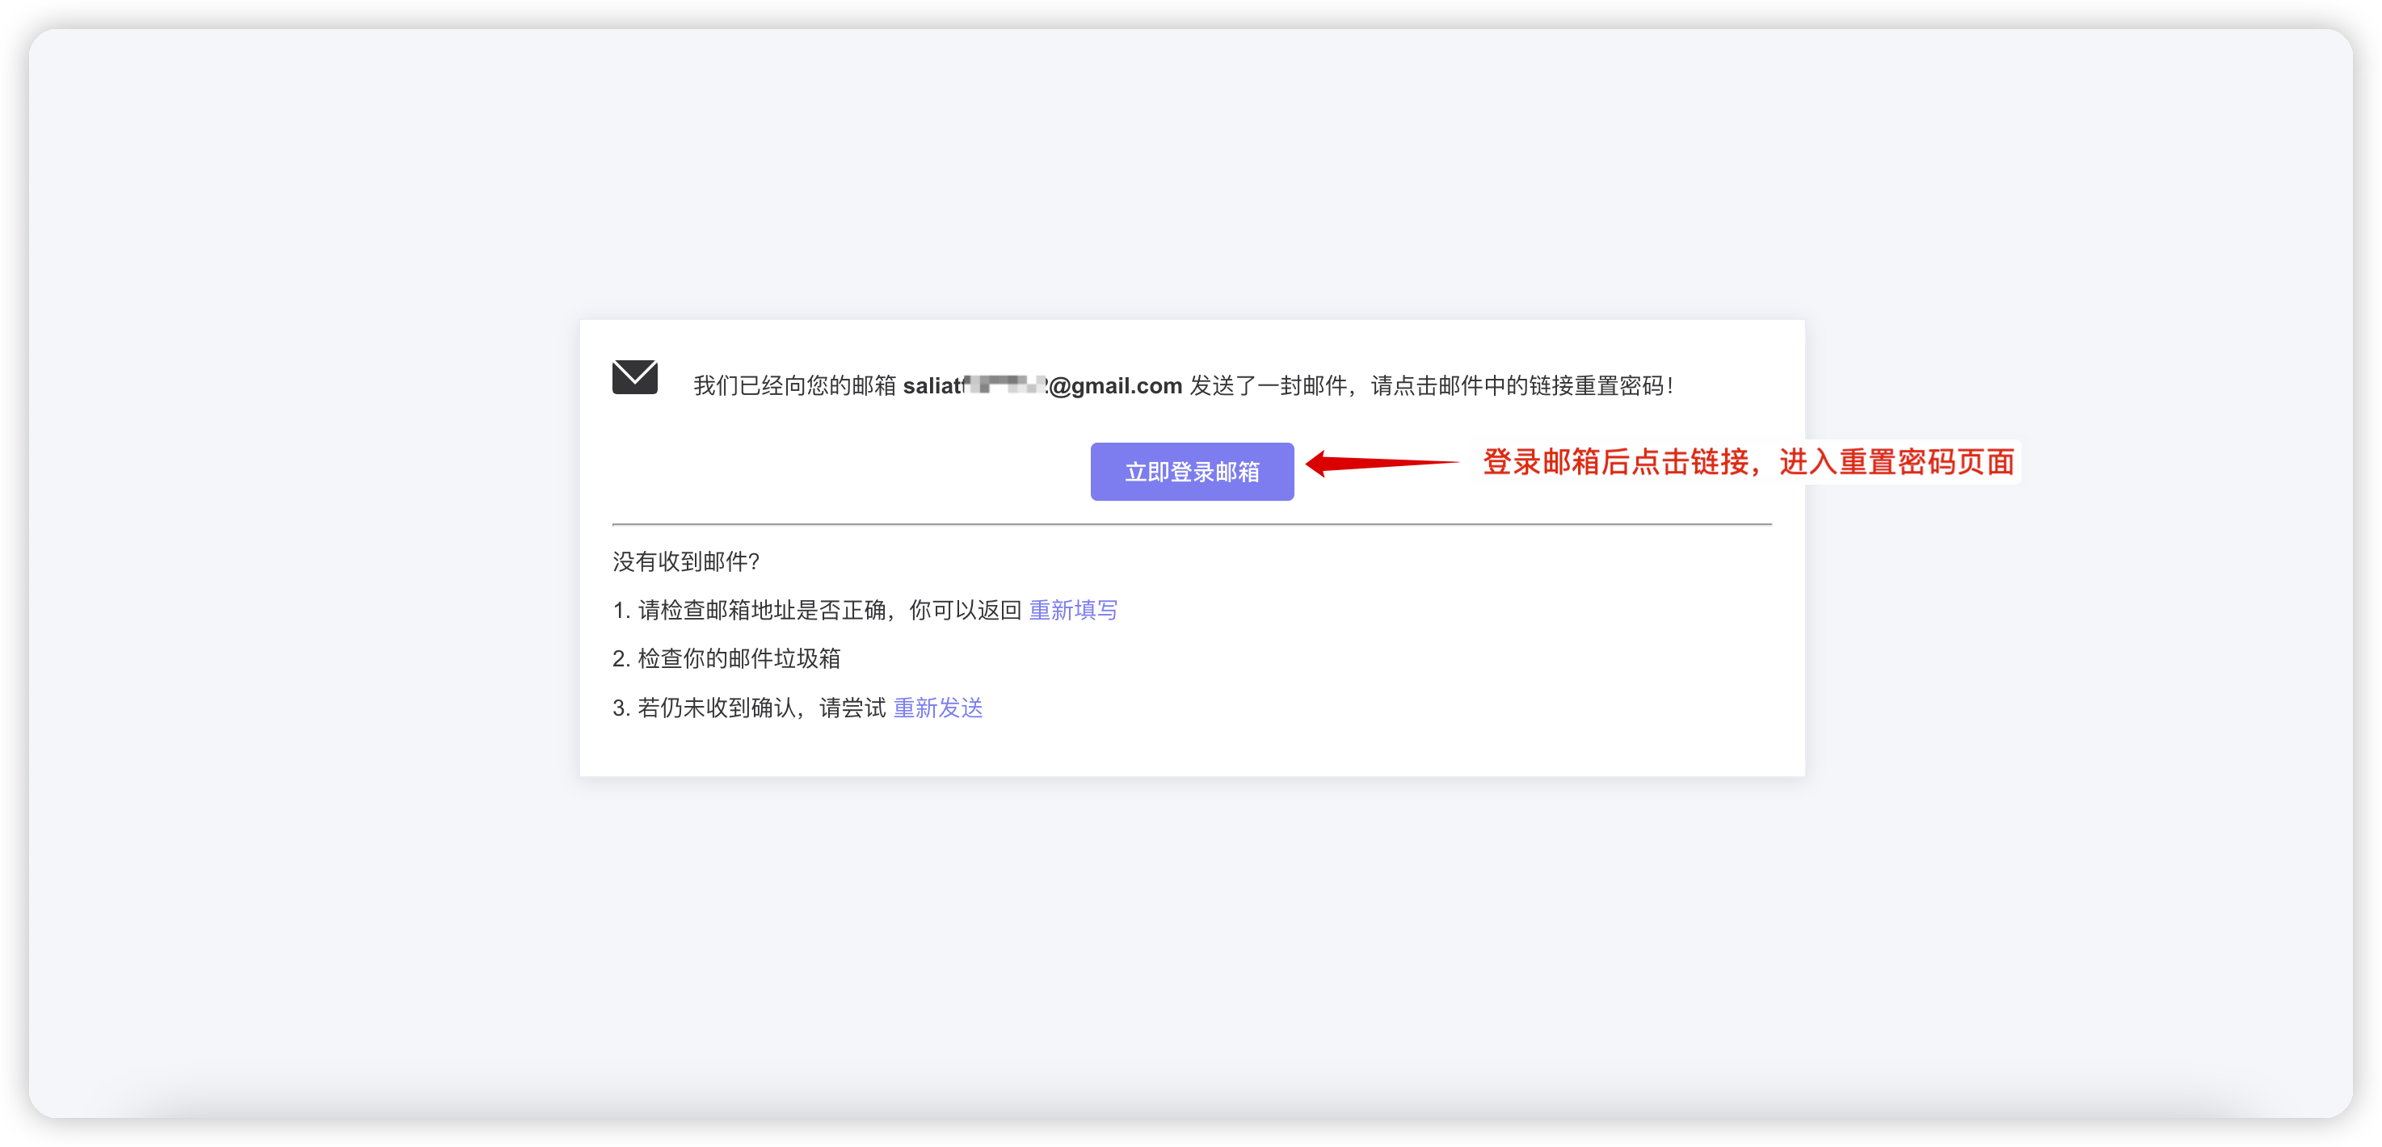The image size is (2382, 1147).
Task: Click the @gmail.com email domain text
Action: [1116, 385]
